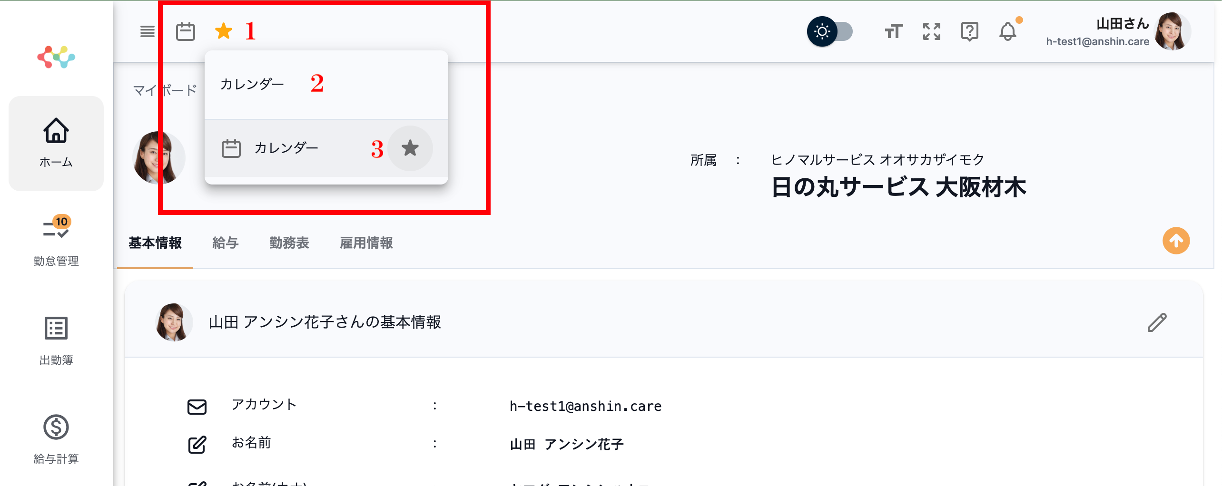
Task: Open 給与計算 in the sidebar
Action: 56,438
